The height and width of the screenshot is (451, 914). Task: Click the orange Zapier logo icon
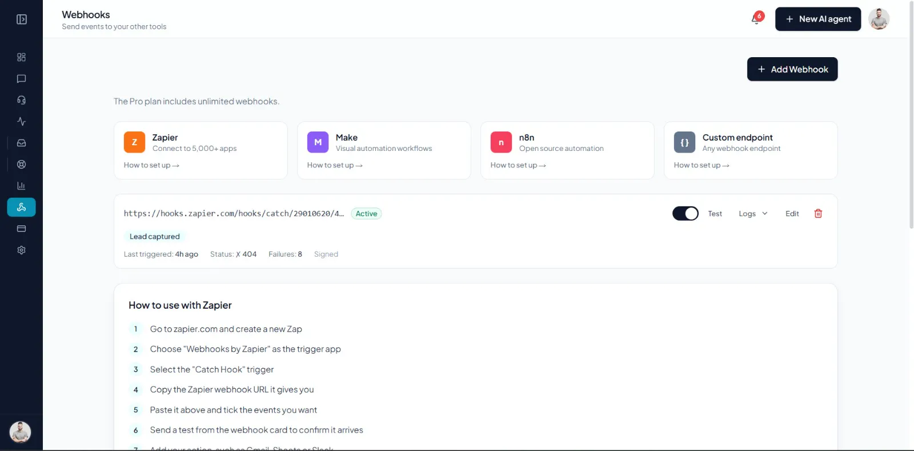click(134, 142)
